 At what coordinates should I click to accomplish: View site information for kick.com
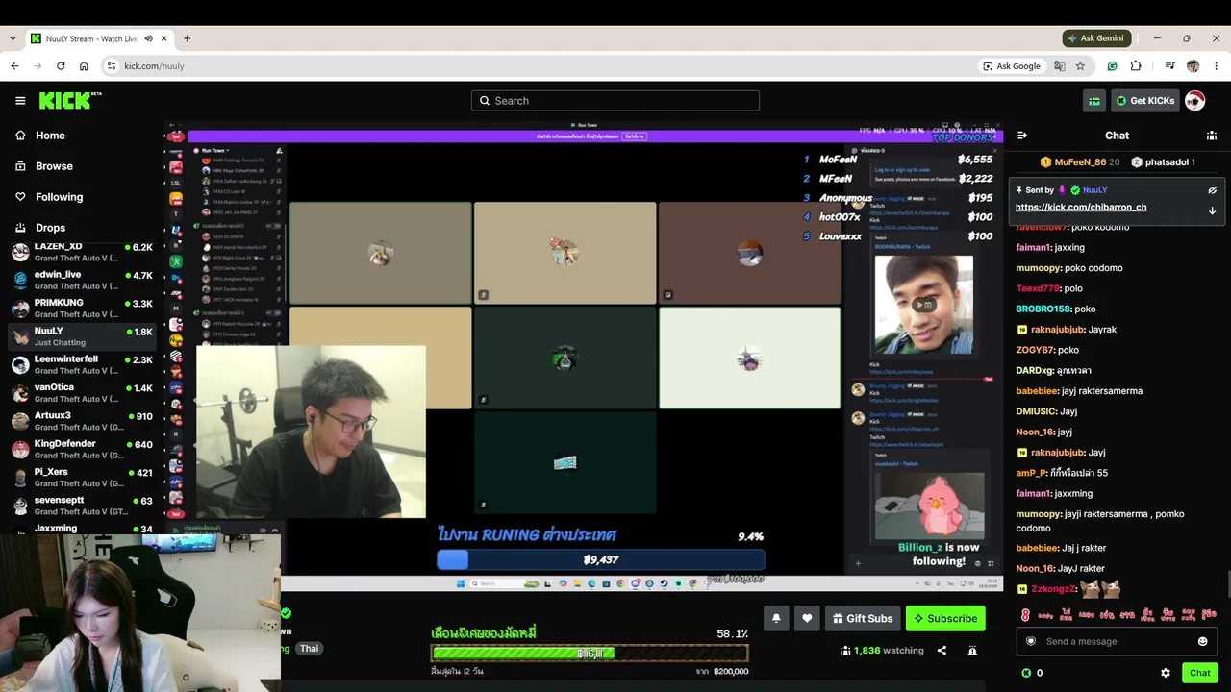point(112,66)
